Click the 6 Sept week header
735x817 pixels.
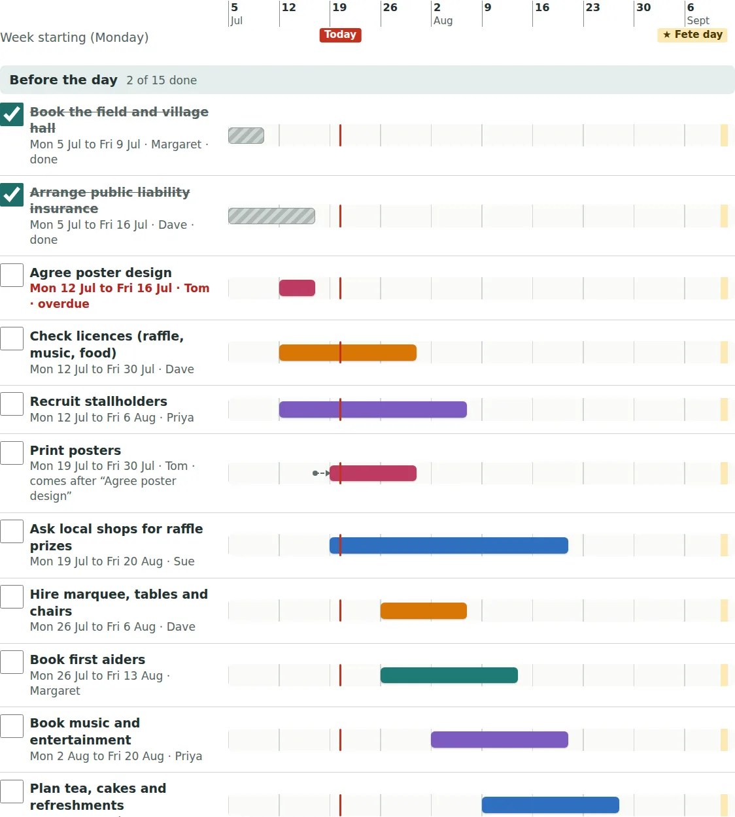click(698, 14)
